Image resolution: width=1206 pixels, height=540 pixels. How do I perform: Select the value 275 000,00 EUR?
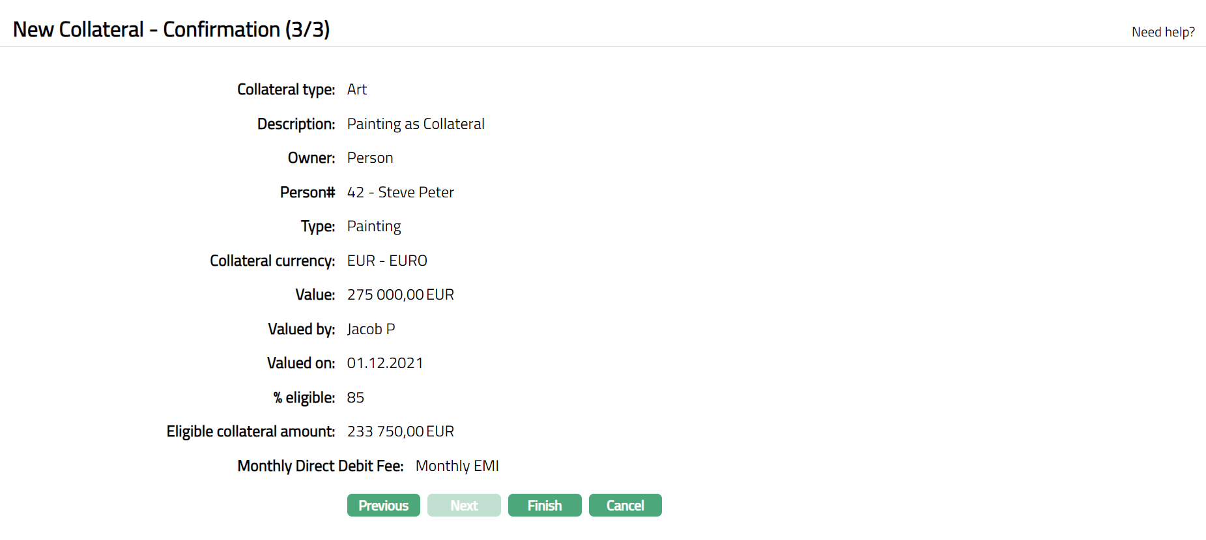(400, 294)
